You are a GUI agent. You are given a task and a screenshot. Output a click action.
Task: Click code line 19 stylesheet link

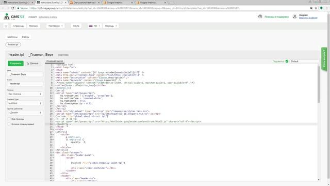point(102,111)
